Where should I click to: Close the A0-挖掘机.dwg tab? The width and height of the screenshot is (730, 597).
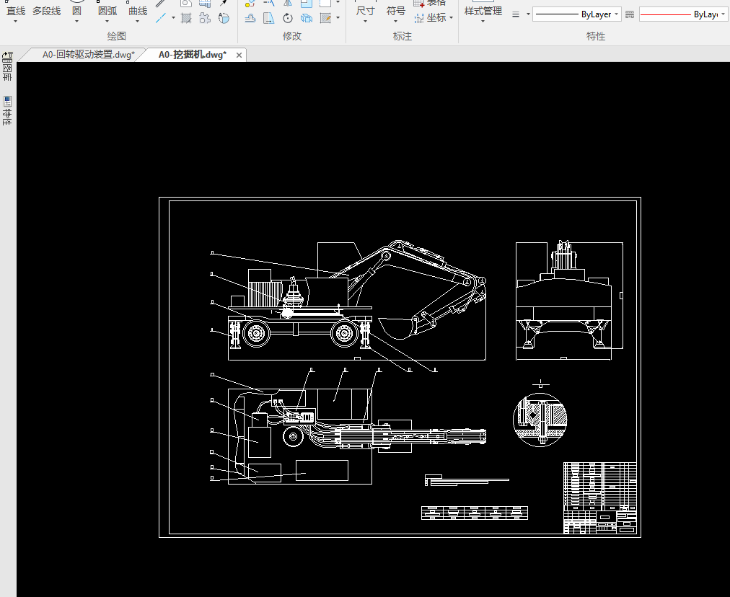pos(239,55)
